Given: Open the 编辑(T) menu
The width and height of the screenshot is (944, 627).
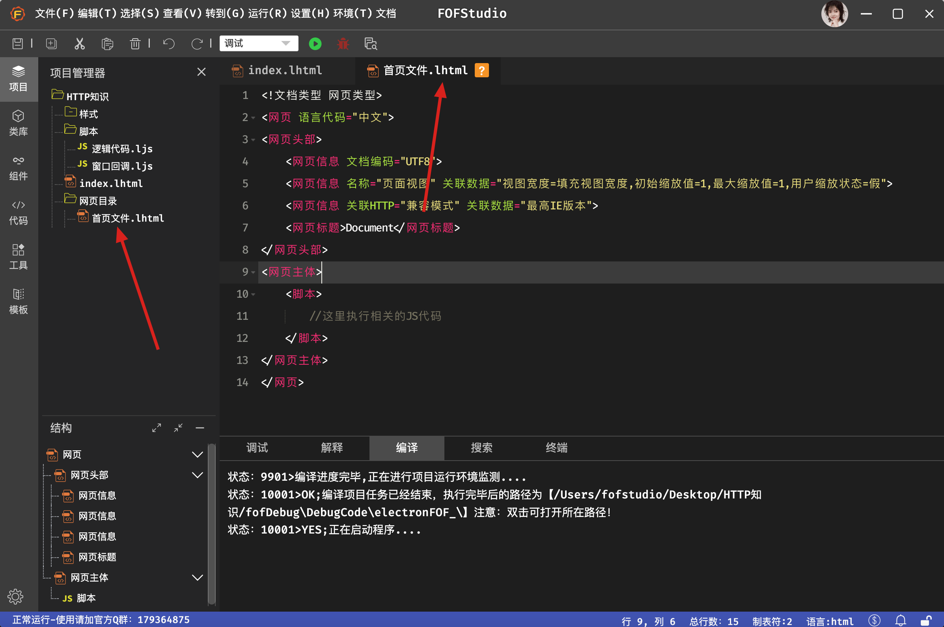Looking at the screenshot, I should pos(97,13).
